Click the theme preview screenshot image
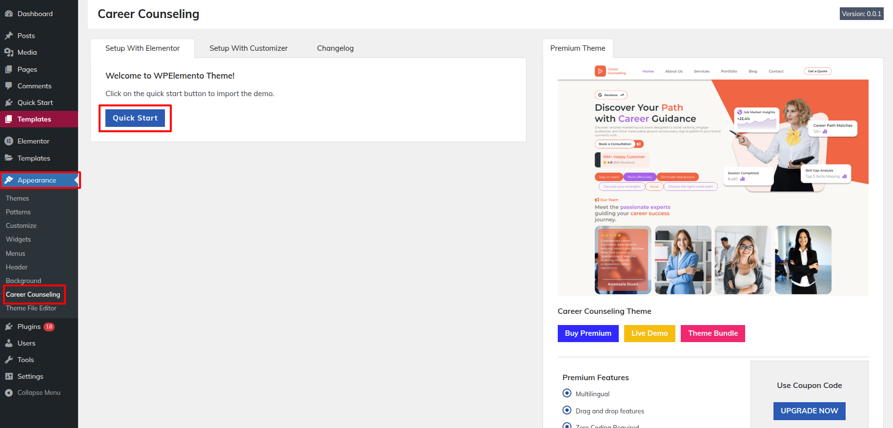 point(713,179)
